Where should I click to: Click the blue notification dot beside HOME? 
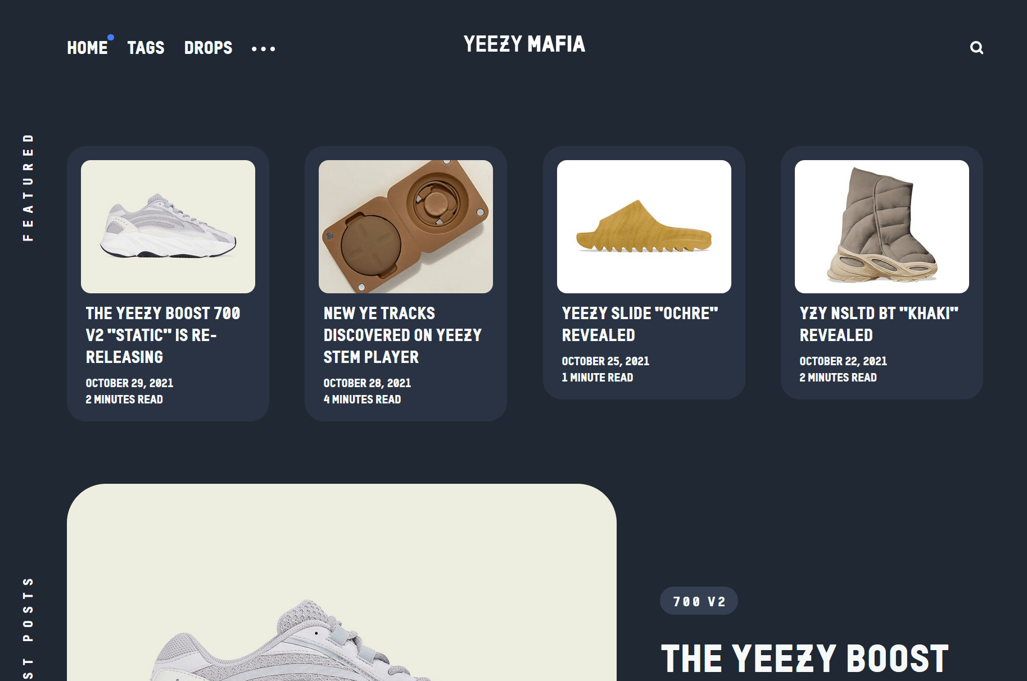click(x=111, y=38)
